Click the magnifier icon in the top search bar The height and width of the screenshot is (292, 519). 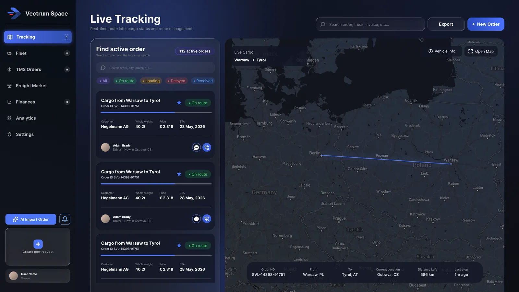(323, 24)
